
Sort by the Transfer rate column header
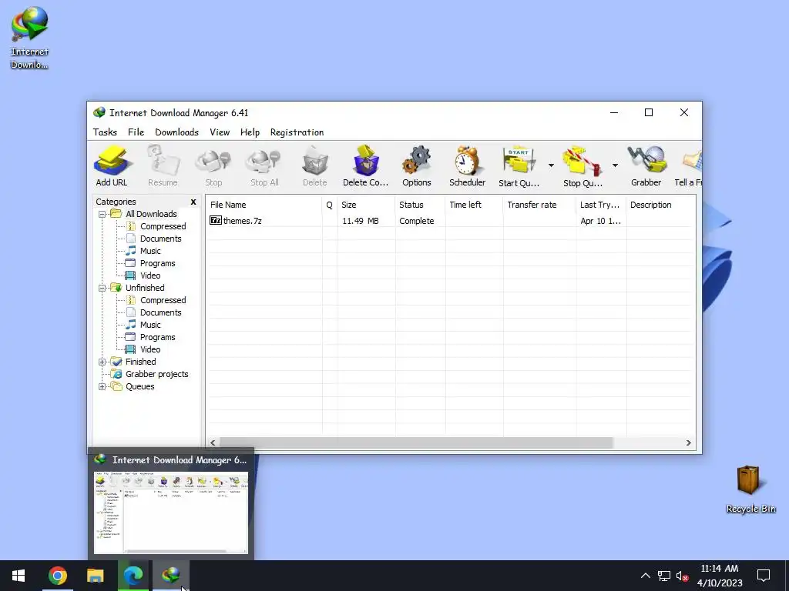tap(539, 205)
